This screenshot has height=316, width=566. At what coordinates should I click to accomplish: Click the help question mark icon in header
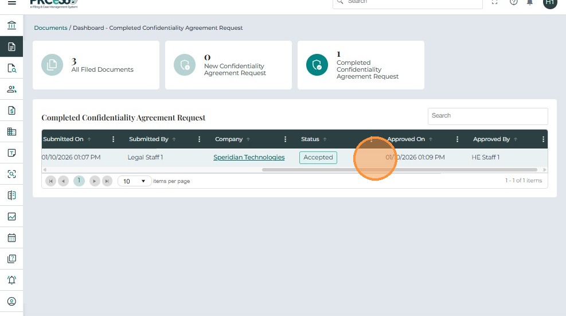pyautogui.click(x=514, y=2)
